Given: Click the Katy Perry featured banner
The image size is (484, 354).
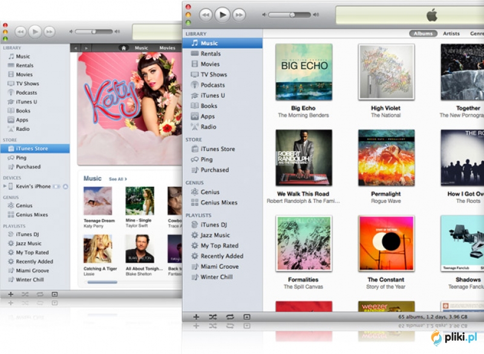Looking at the screenshot, I should 130,109.
